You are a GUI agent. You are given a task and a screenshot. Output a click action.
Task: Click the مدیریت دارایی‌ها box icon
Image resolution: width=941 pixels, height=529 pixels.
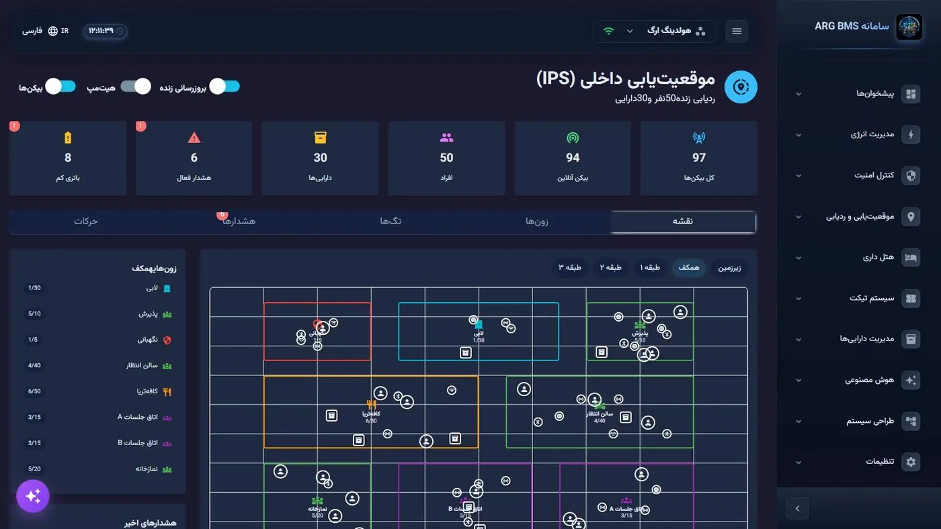pyautogui.click(x=911, y=339)
